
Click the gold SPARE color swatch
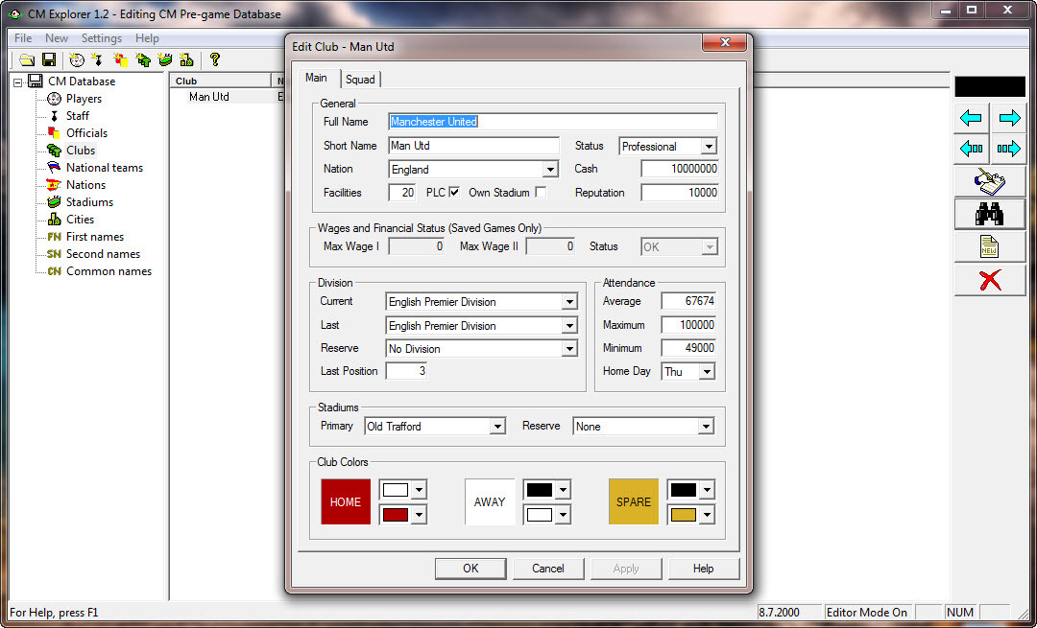[634, 501]
